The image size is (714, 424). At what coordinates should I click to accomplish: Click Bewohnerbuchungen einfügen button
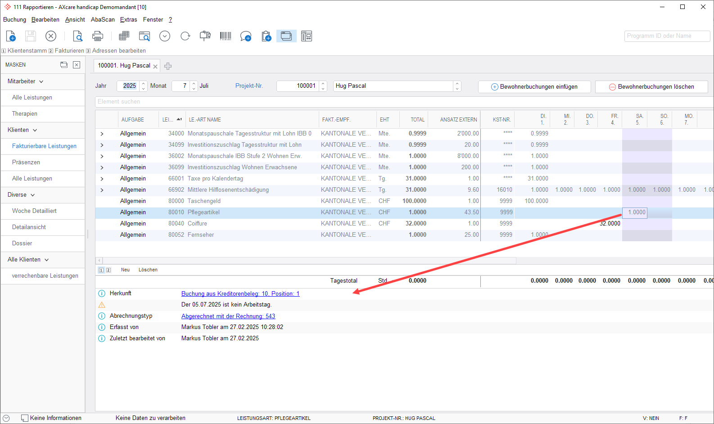click(x=534, y=87)
